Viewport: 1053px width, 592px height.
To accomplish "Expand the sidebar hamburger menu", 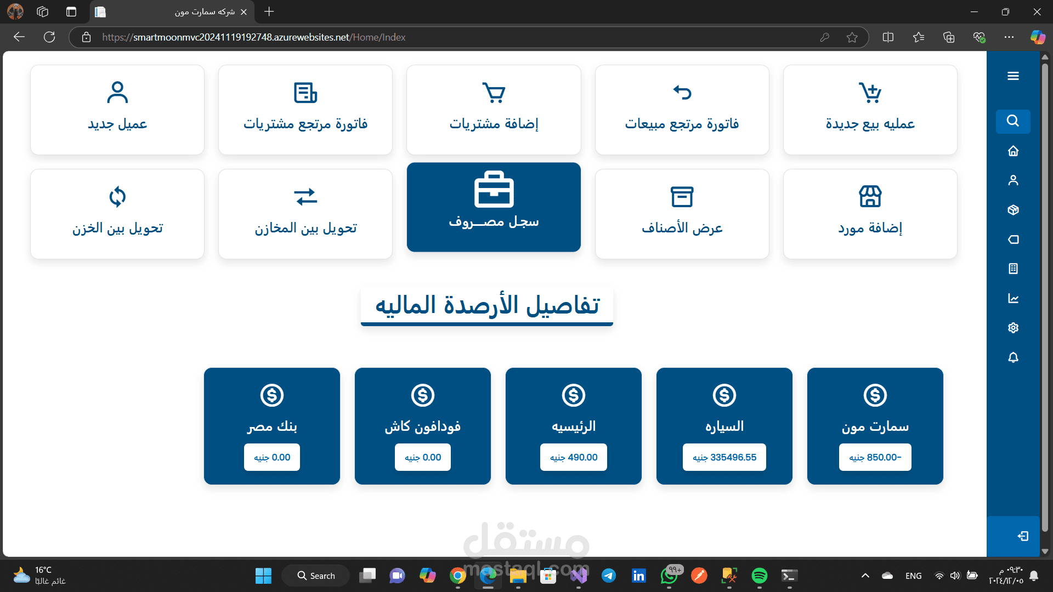I will click(1013, 76).
